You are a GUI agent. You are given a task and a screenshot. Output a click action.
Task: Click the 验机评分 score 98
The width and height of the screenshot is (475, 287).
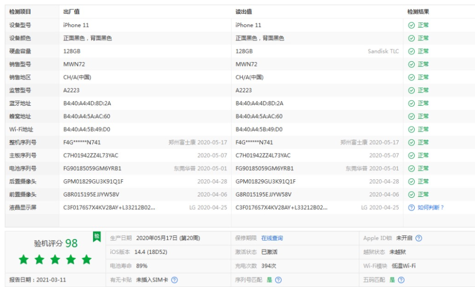72,243
